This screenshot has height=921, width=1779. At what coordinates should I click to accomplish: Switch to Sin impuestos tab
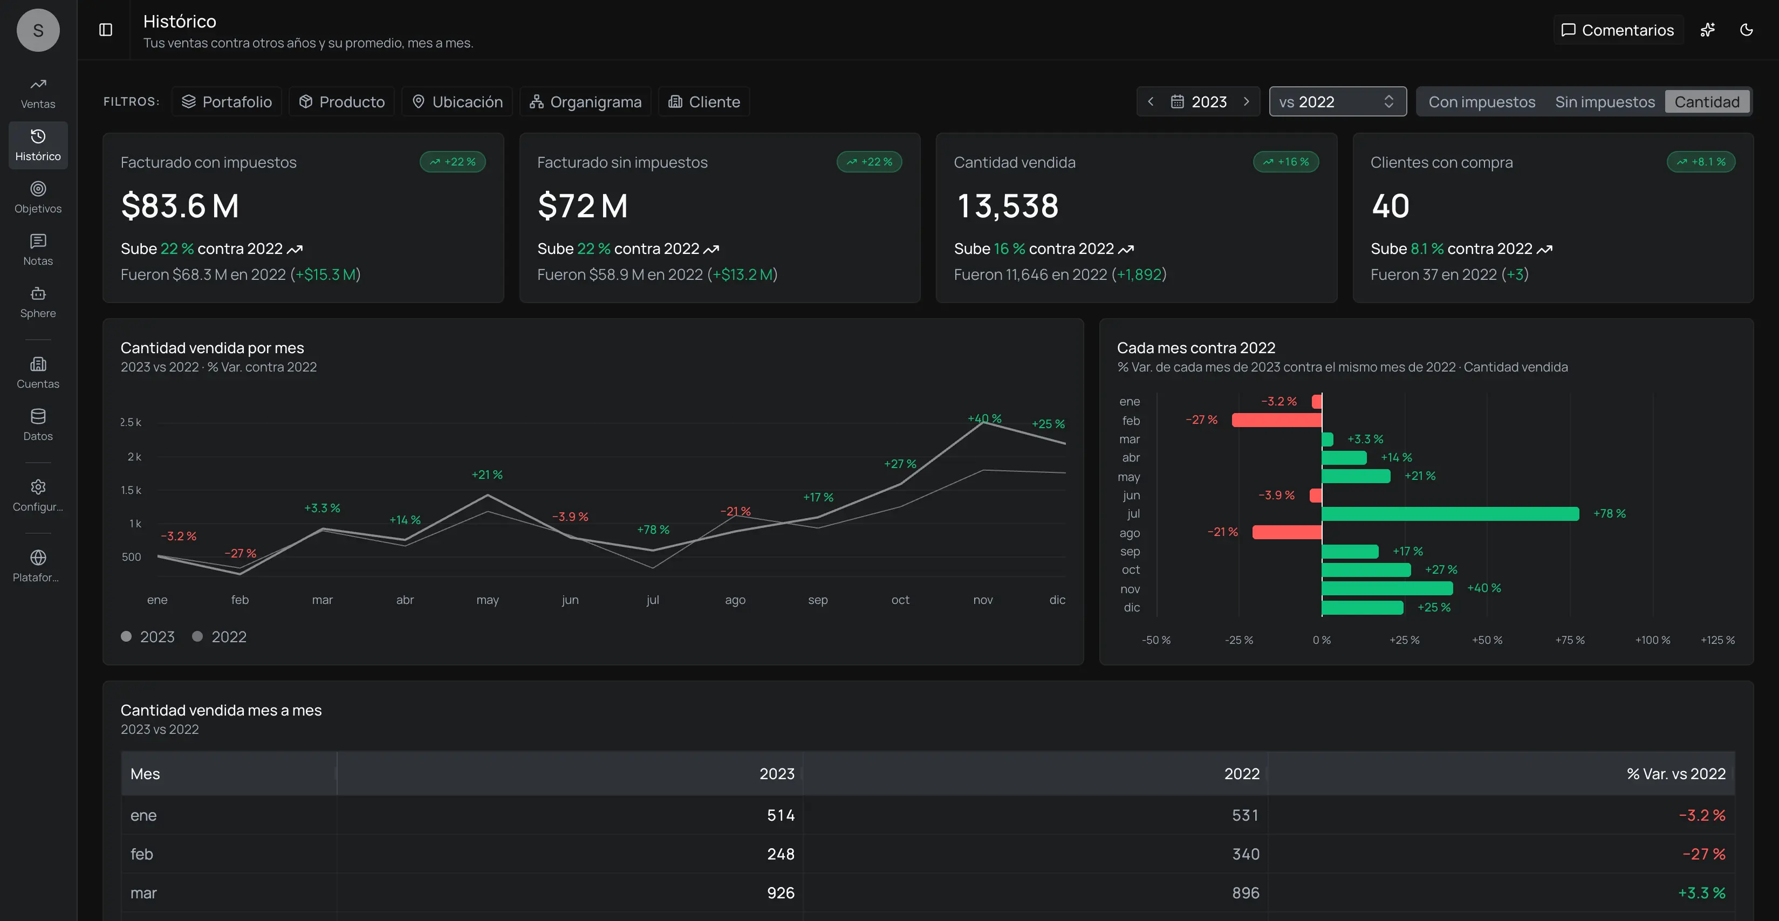pyautogui.click(x=1605, y=101)
